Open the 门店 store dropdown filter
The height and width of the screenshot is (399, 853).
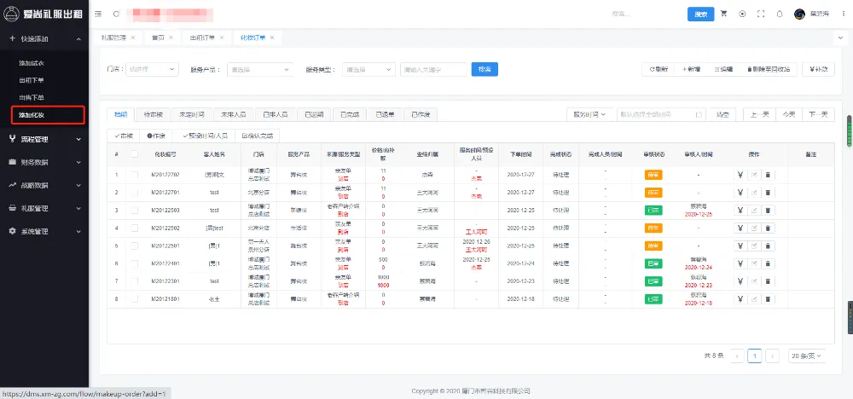pyautogui.click(x=151, y=69)
